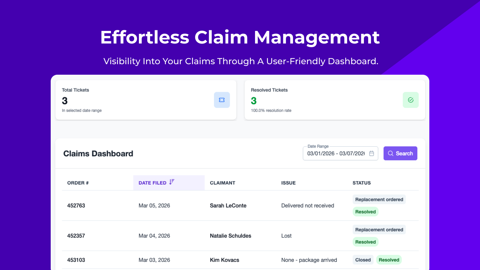Click the Status column header

pyautogui.click(x=361, y=183)
